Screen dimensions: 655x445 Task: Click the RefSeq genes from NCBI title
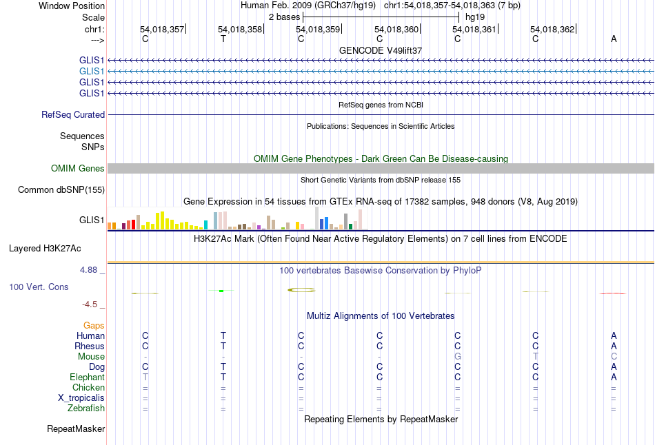(x=381, y=105)
